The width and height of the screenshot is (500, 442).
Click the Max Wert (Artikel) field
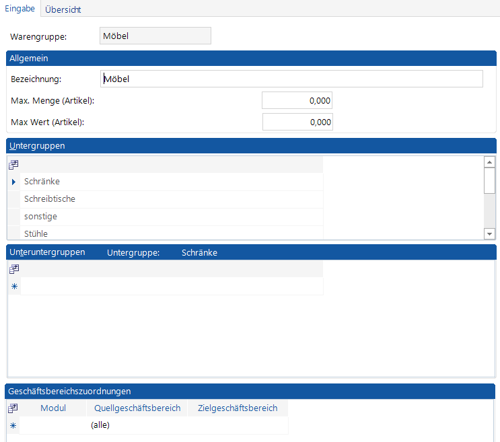(x=297, y=122)
